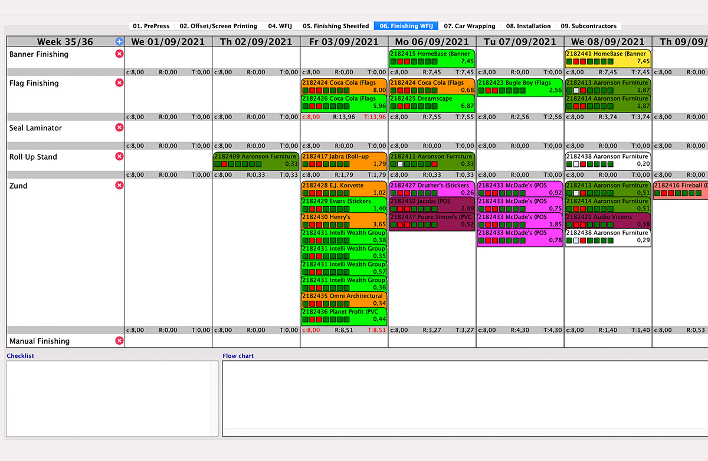The height and width of the screenshot is (461, 708).
Task: Switch to the 01. PrePress tab
Action: click(151, 26)
